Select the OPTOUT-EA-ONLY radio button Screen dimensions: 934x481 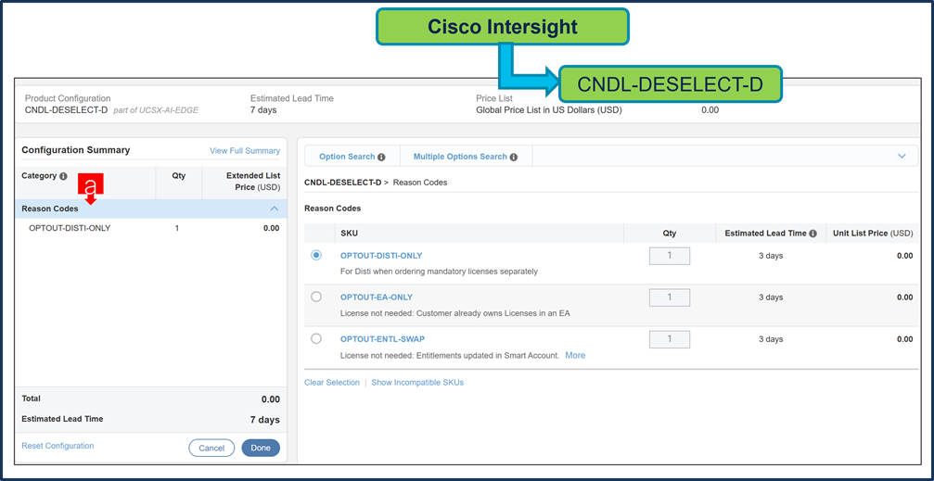tap(316, 297)
